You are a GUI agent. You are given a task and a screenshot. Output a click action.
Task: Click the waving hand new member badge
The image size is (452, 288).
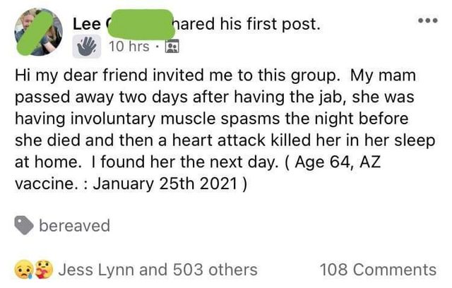click(x=87, y=47)
